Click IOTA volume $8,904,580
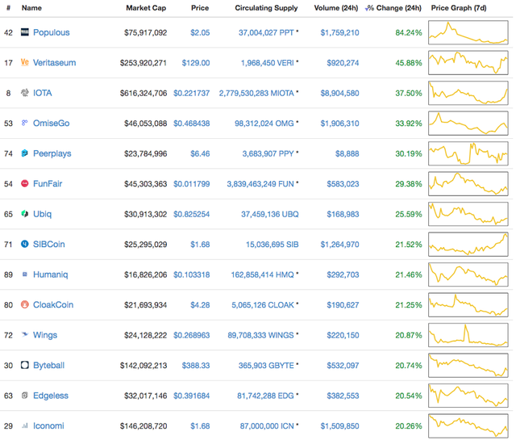 click(x=339, y=94)
